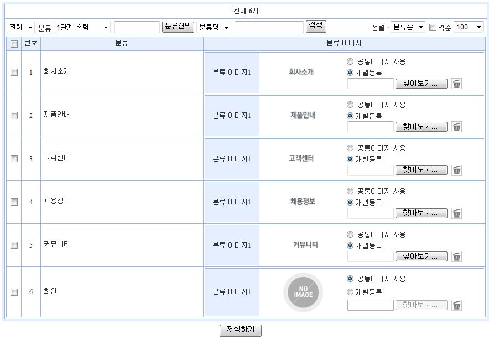The image size is (489, 339).
Task: Click 찾아보기 button for 고객센터
Action: (421, 170)
